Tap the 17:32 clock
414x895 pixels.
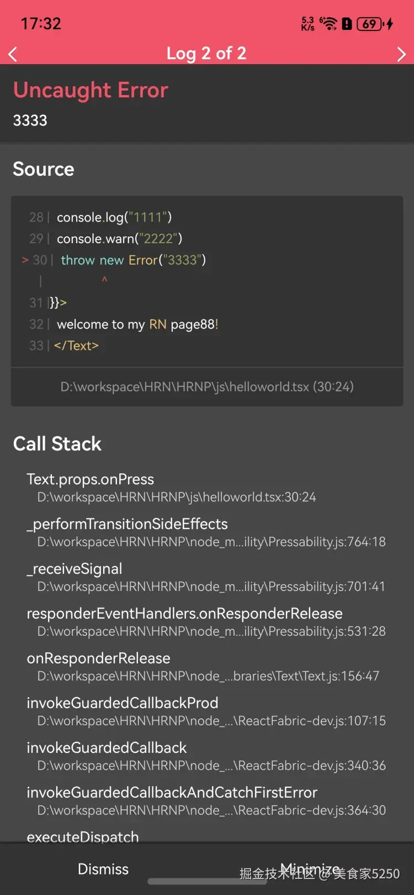click(x=41, y=24)
